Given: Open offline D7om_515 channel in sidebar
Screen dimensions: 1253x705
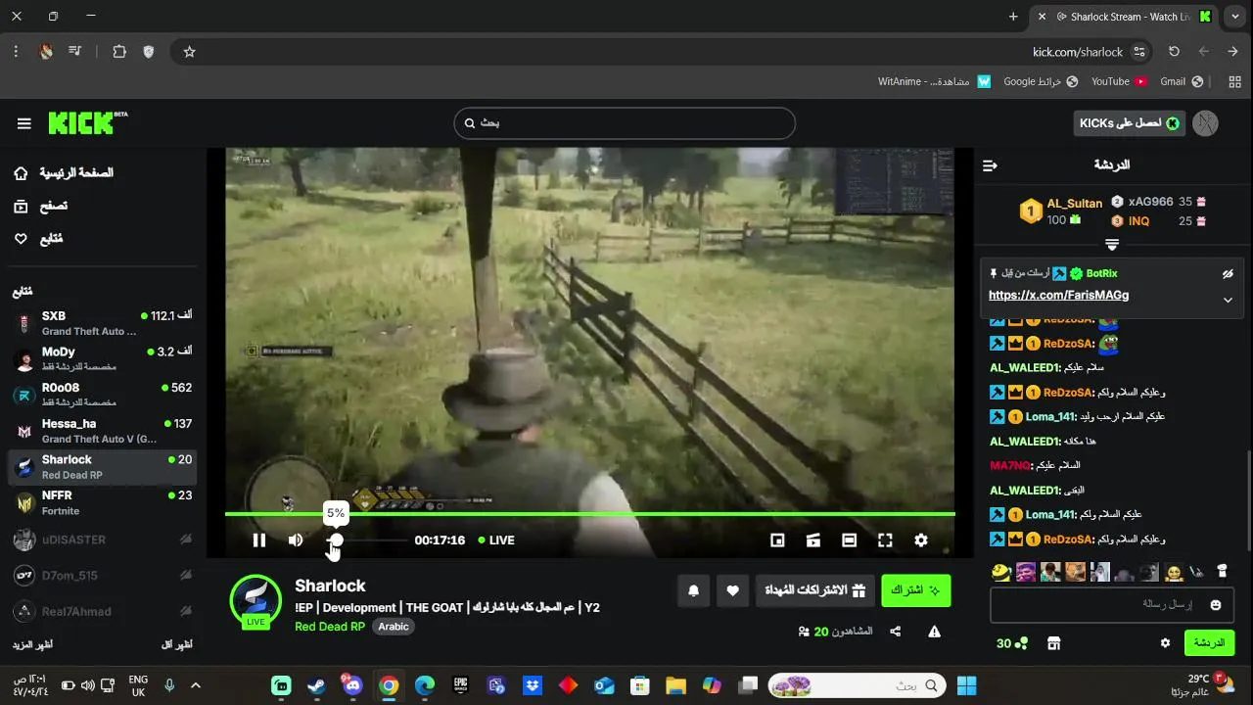Looking at the screenshot, I should (x=103, y=575).
